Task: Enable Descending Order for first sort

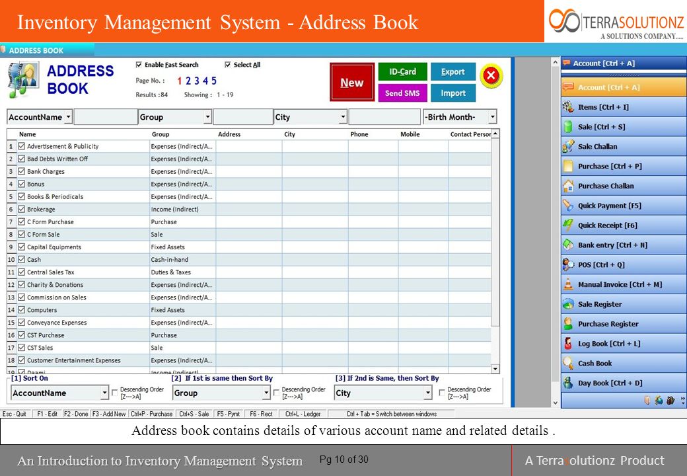Action: [115, 393]
